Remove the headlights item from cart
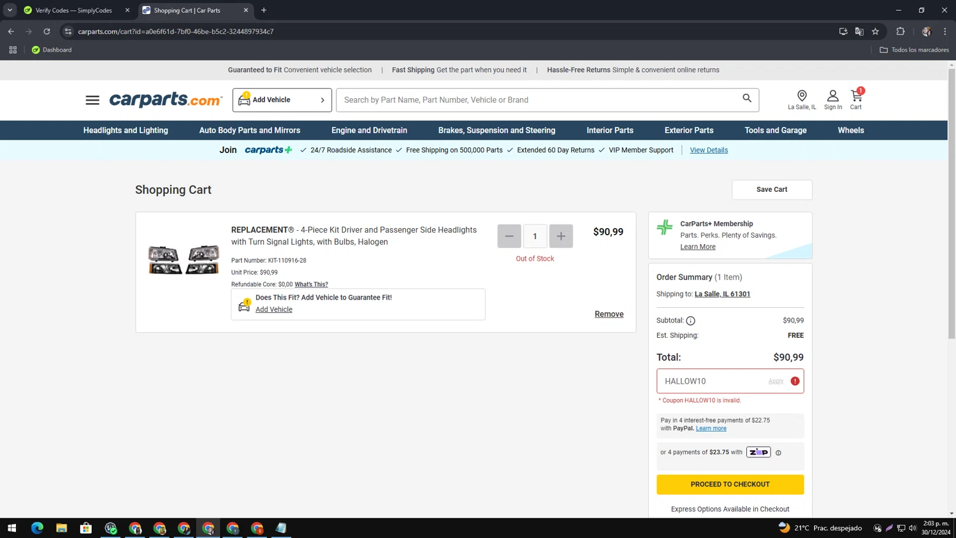This screenshot has height=538, width=956. [609, 314]
